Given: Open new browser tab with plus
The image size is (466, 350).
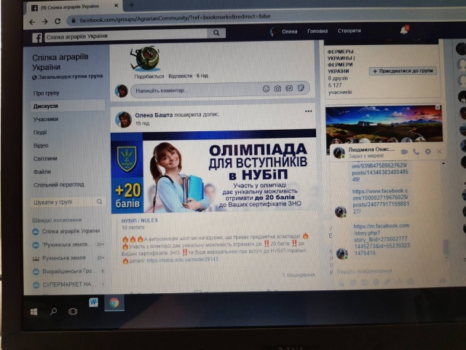Looking at the screenshot, I should [132, 5].
